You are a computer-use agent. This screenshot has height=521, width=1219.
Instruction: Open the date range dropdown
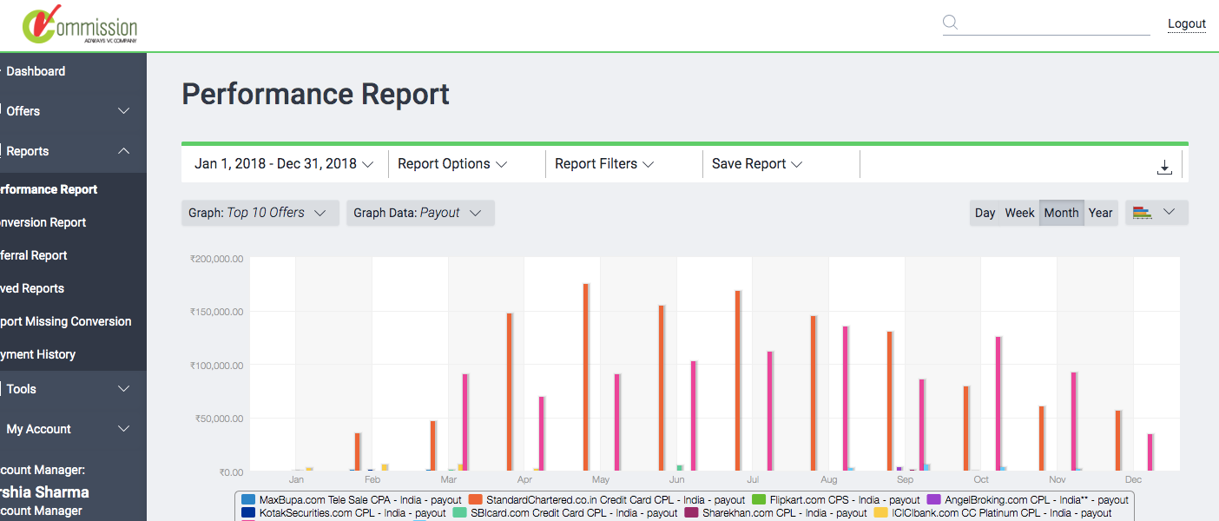click(283, 164)
